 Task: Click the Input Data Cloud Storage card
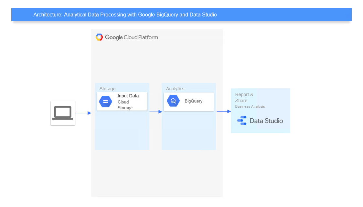point(122,101)
